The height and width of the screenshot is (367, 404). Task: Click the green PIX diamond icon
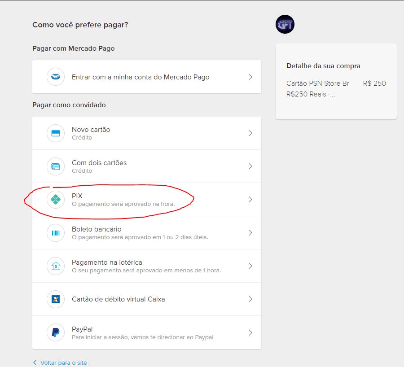point(56,199)
